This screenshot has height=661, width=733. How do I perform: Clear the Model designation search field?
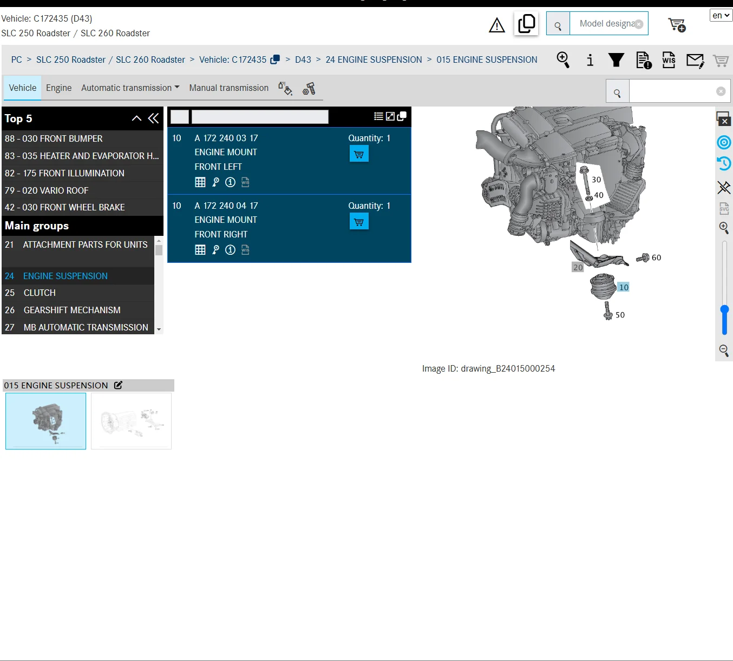click(639, 24)
